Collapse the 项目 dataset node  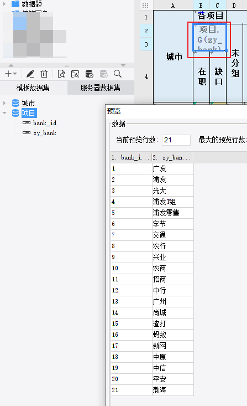(x=4, y=113)
